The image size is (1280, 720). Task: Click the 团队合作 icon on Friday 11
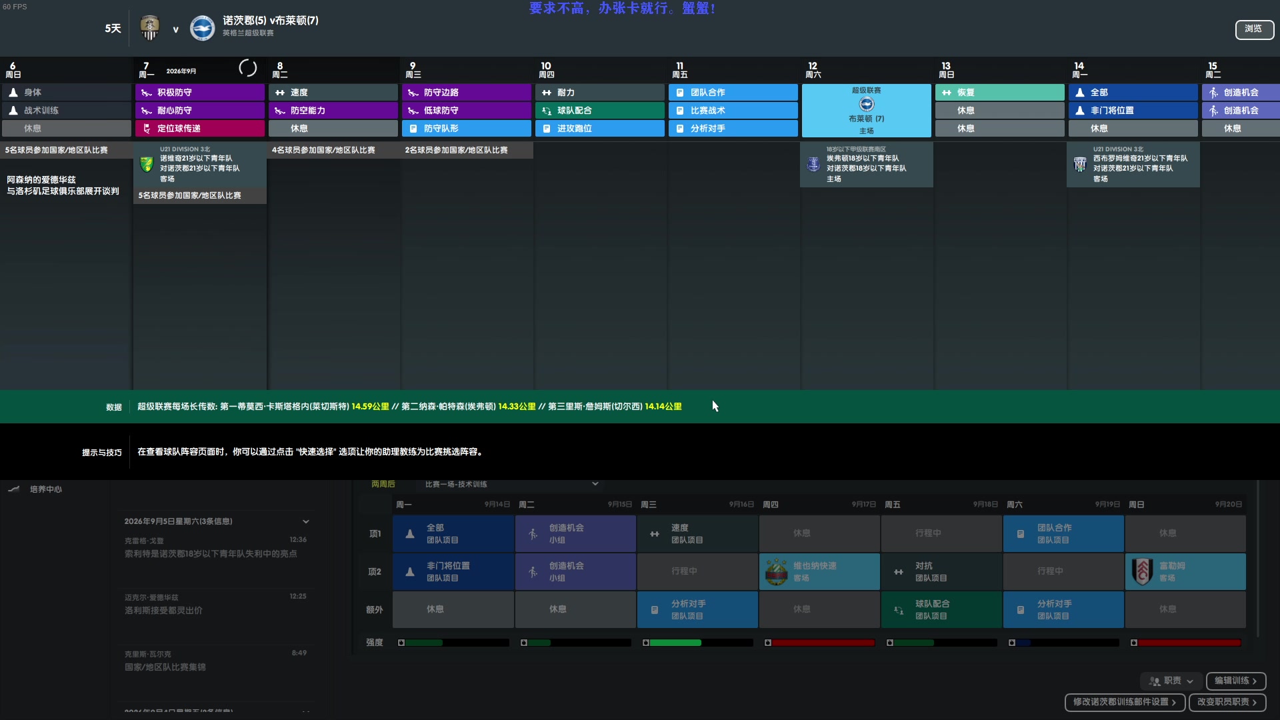[680, 93]
